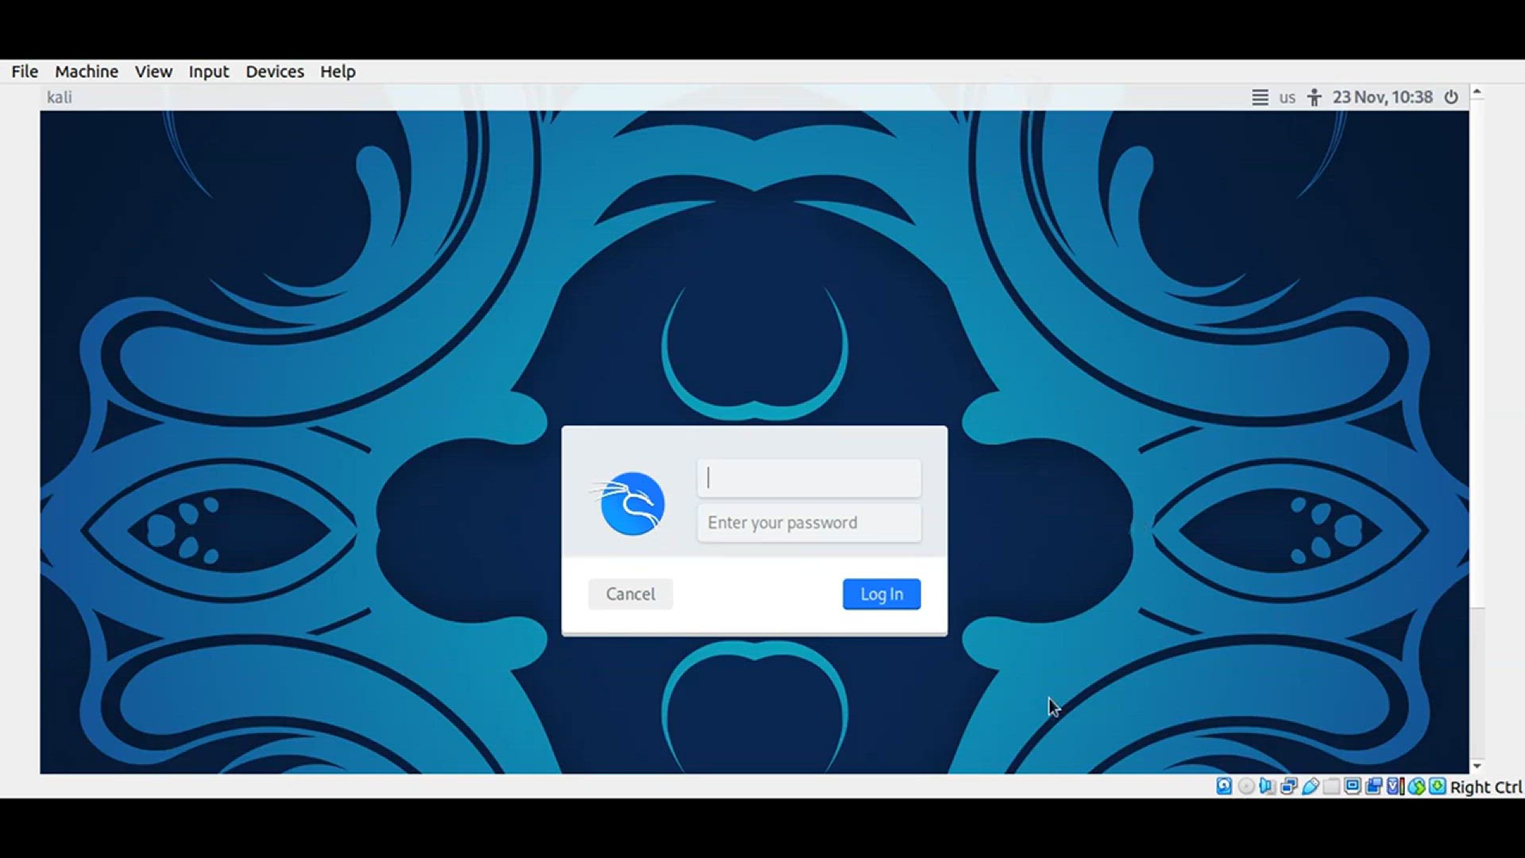The height and width of the screenshot is (858, 1525).
Task: Click the Log In button
Action: point(882,594)
